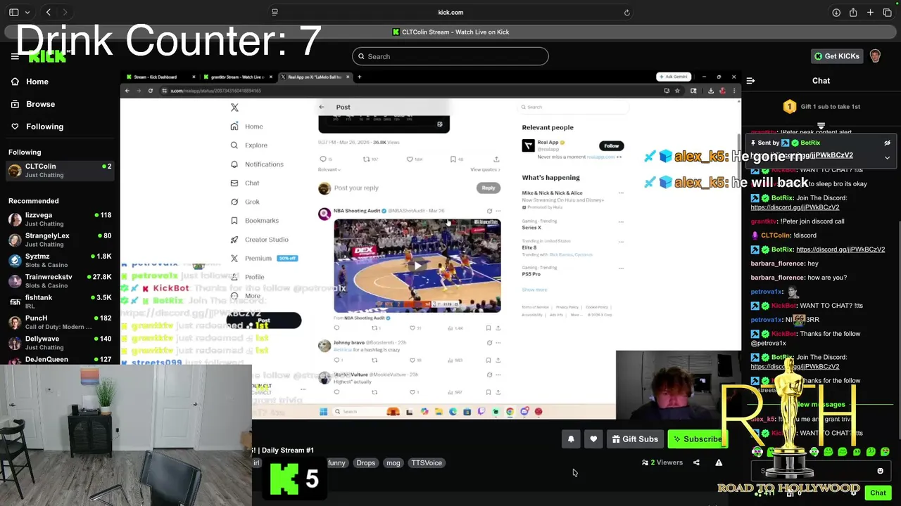Click Show more under What's happening

coord(534,290)
